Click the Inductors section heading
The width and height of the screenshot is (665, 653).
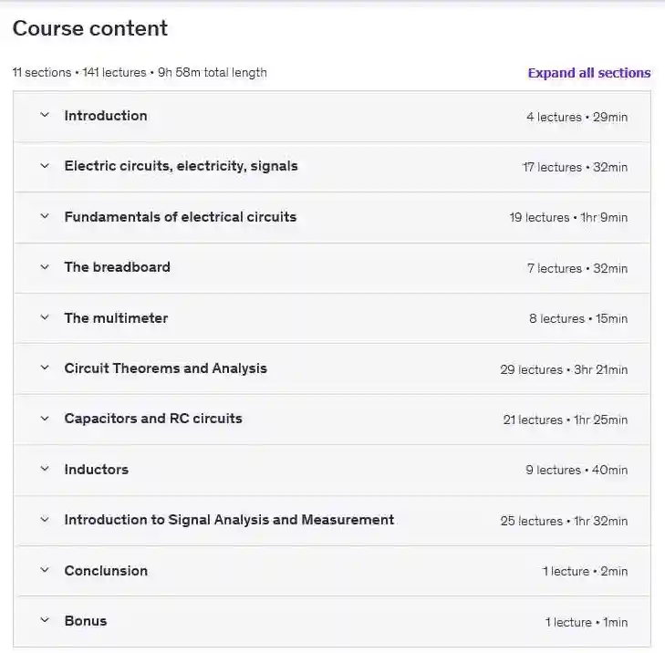pos(97,470)
